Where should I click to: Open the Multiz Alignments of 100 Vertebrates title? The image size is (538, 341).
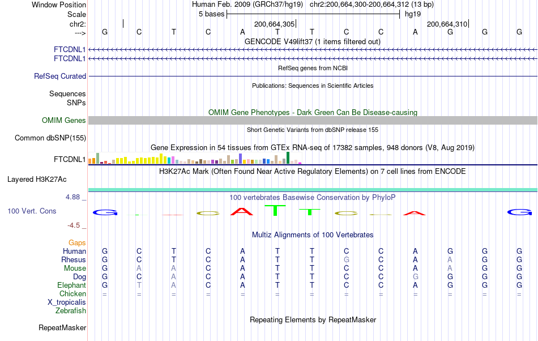point(313,235)
